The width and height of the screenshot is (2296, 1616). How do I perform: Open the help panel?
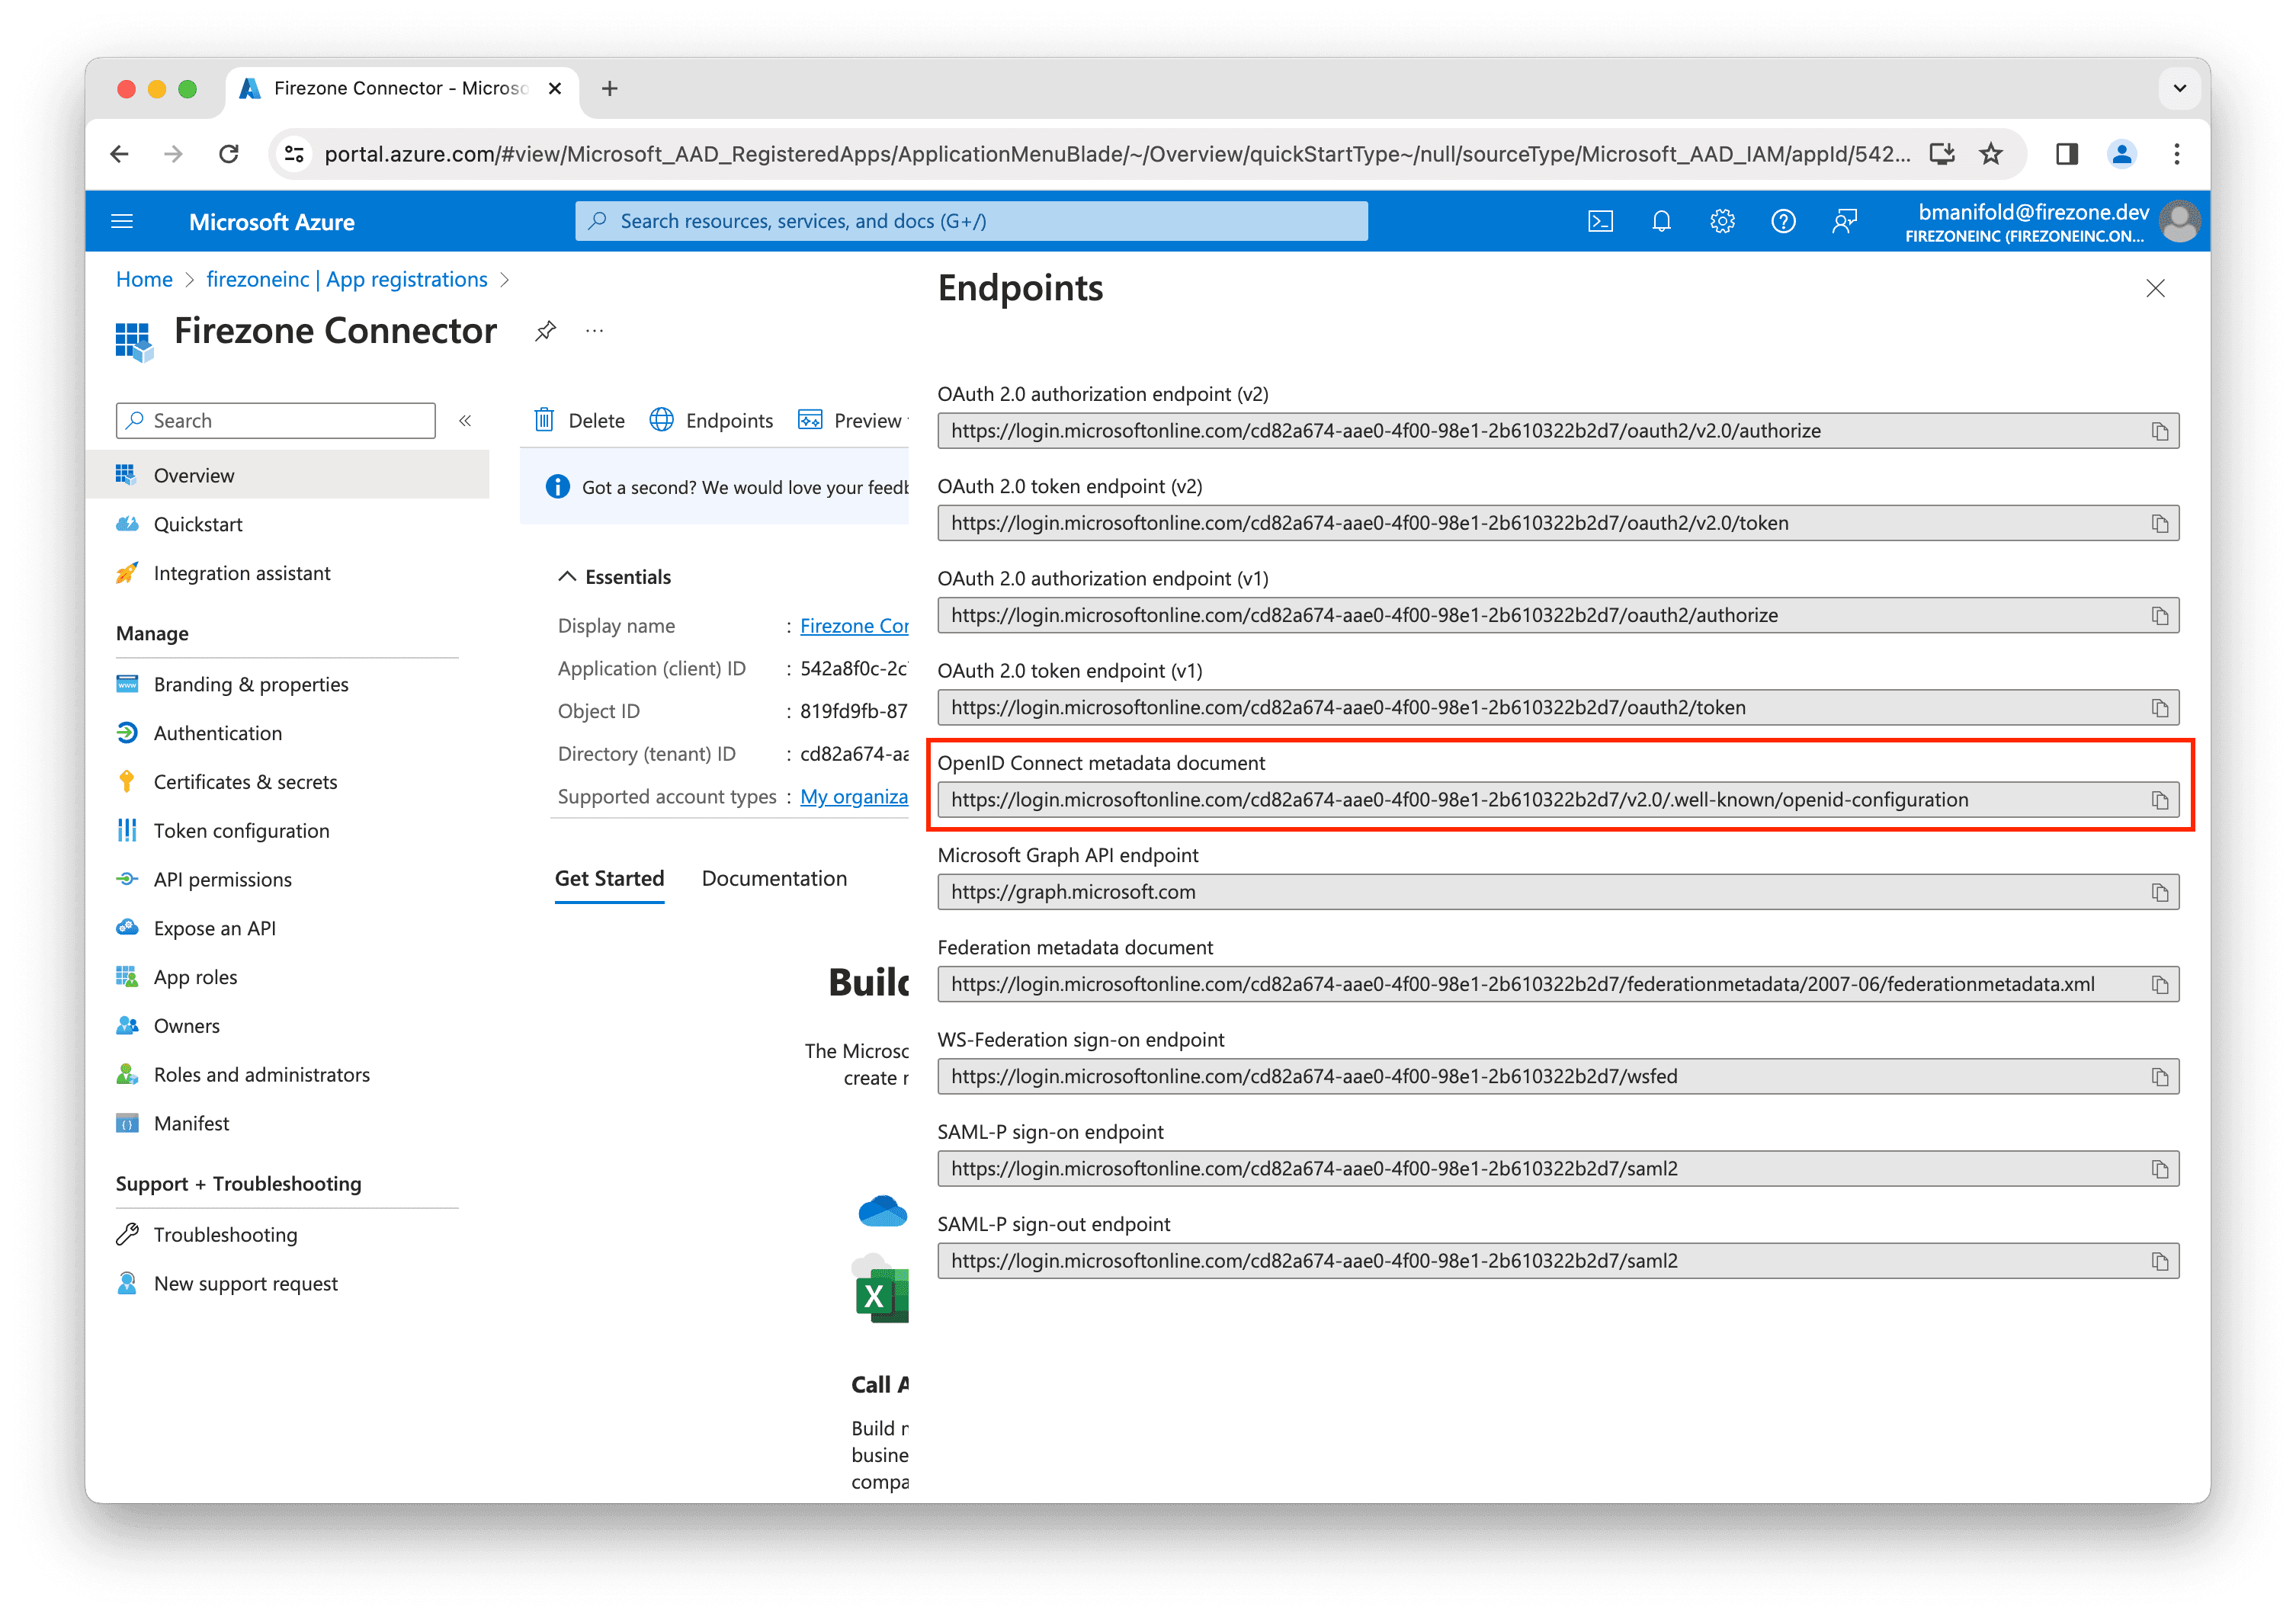1783,221
